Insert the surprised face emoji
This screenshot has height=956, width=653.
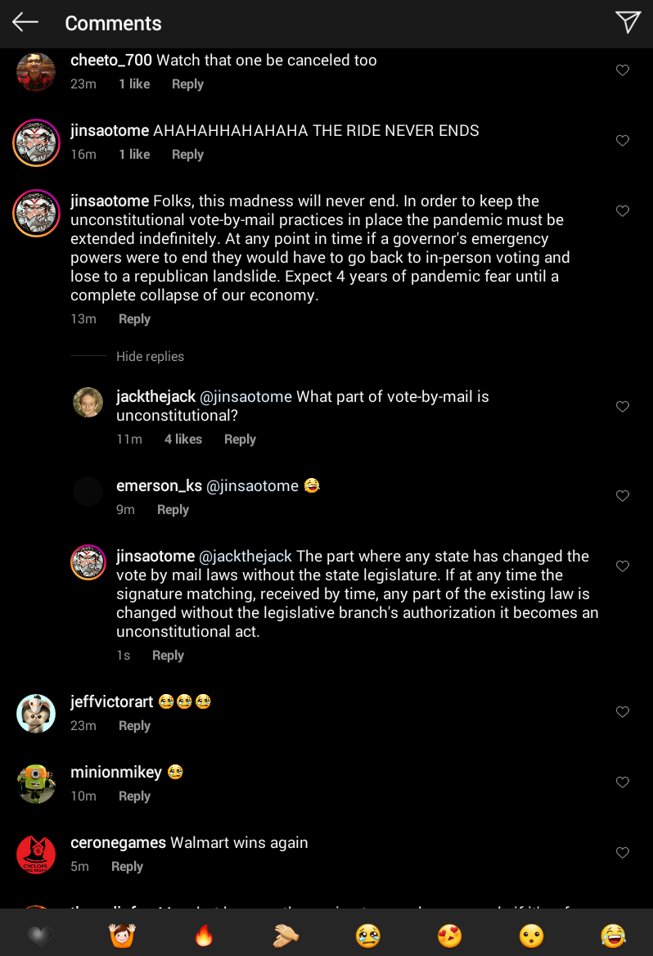[x=531, y=935]
